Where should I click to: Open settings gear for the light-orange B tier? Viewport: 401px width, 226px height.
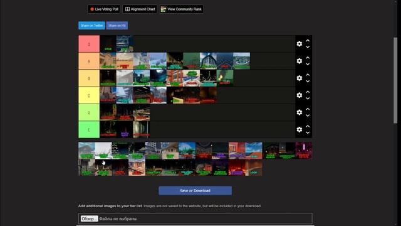299,78
